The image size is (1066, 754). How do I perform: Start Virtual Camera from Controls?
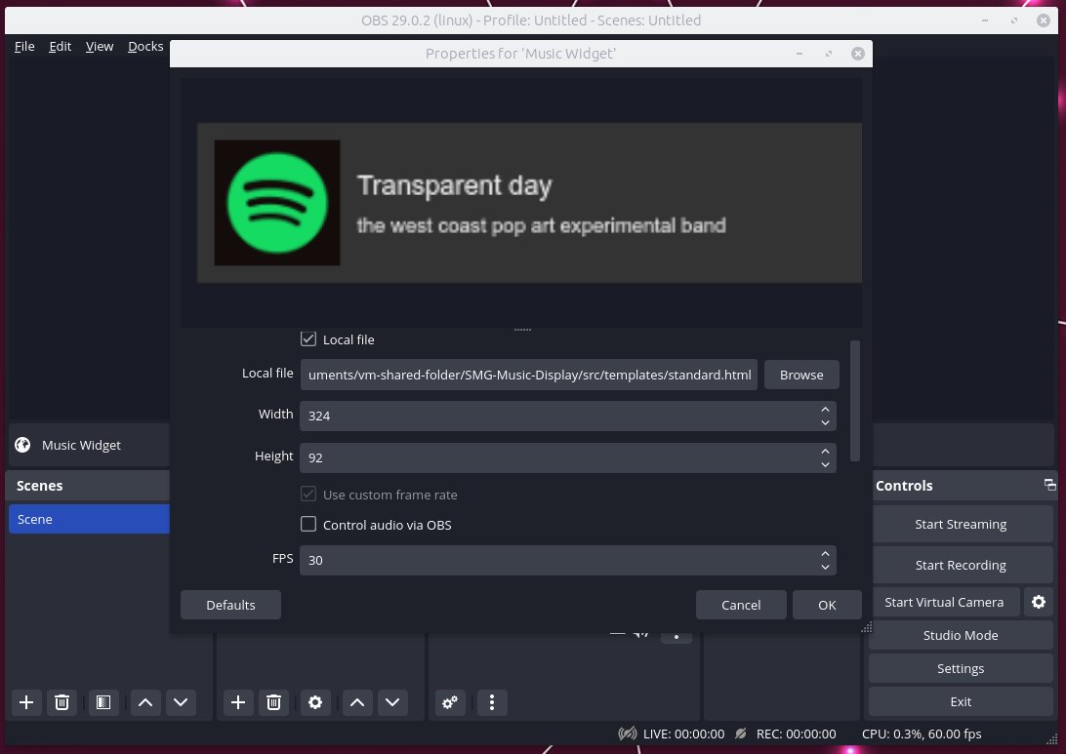pyautogui.click(x=944, y=602)
